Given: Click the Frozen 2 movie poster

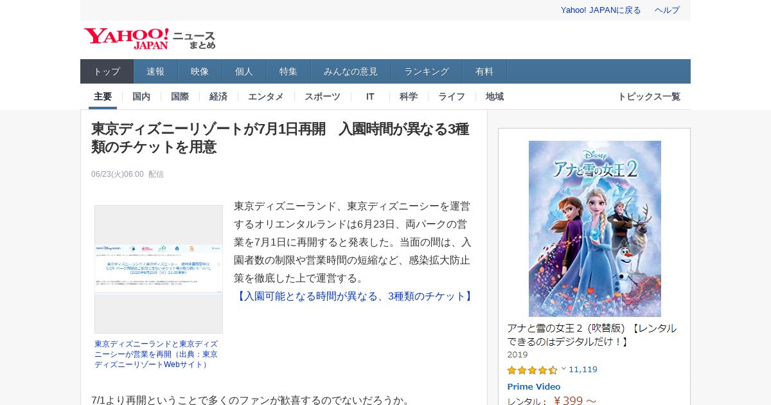Looking at the screenshot, I should coord(595,229).
